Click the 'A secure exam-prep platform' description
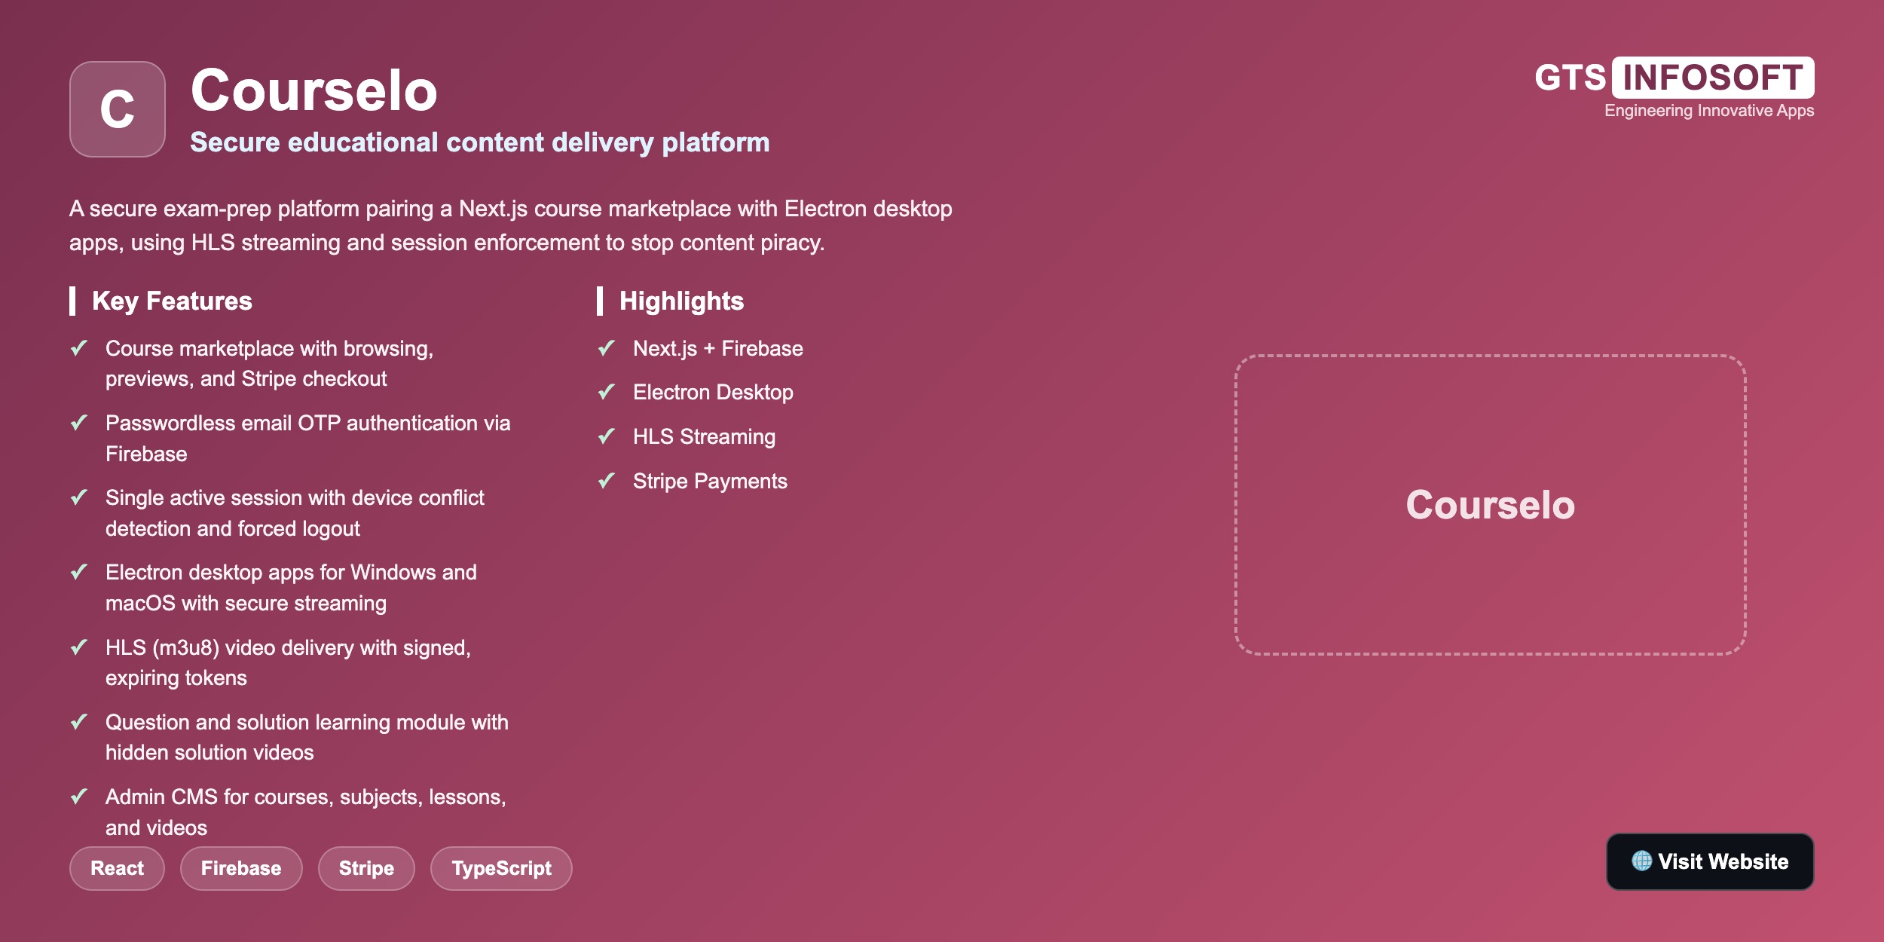The image size is (1884, 942). click(x=511, y=225)
